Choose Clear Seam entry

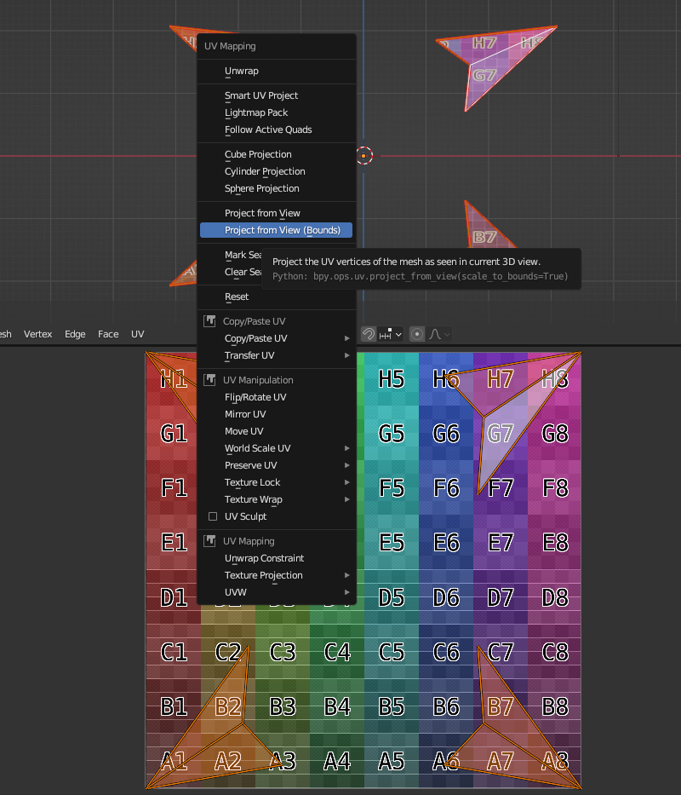click(243, 273)
